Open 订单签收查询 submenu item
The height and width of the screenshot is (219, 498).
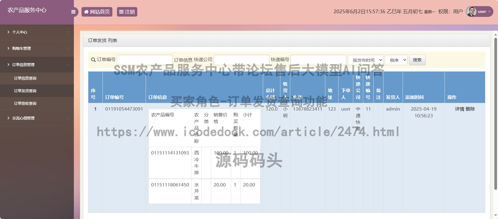pyautogui.click(x=37, y=104)
